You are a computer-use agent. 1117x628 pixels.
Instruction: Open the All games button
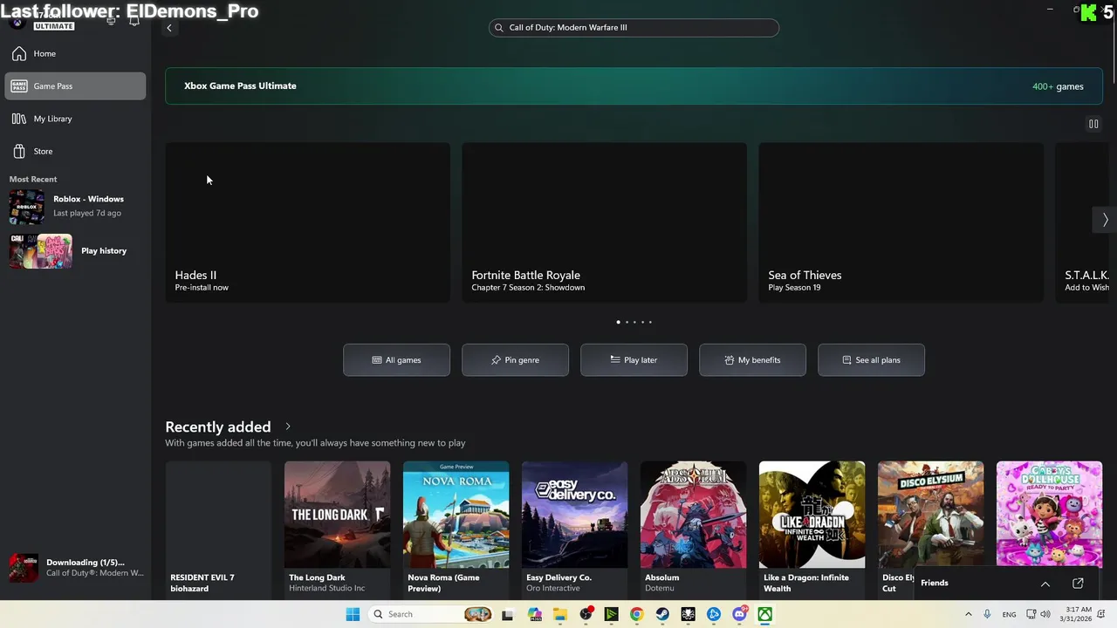tap(396, 360)
